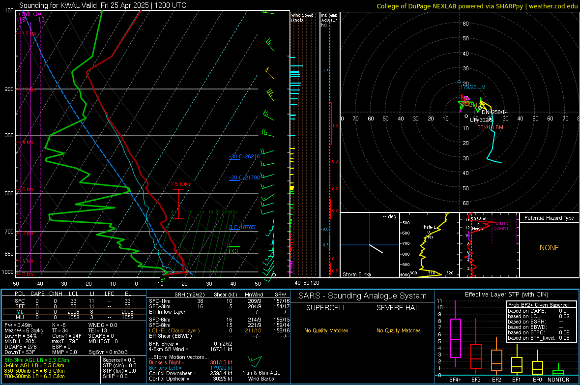Image resolution: width=580 pixels, height=385 pixels.
Task: Click the orange wind barb on the sounding
Action: click(x=270, y=73)
